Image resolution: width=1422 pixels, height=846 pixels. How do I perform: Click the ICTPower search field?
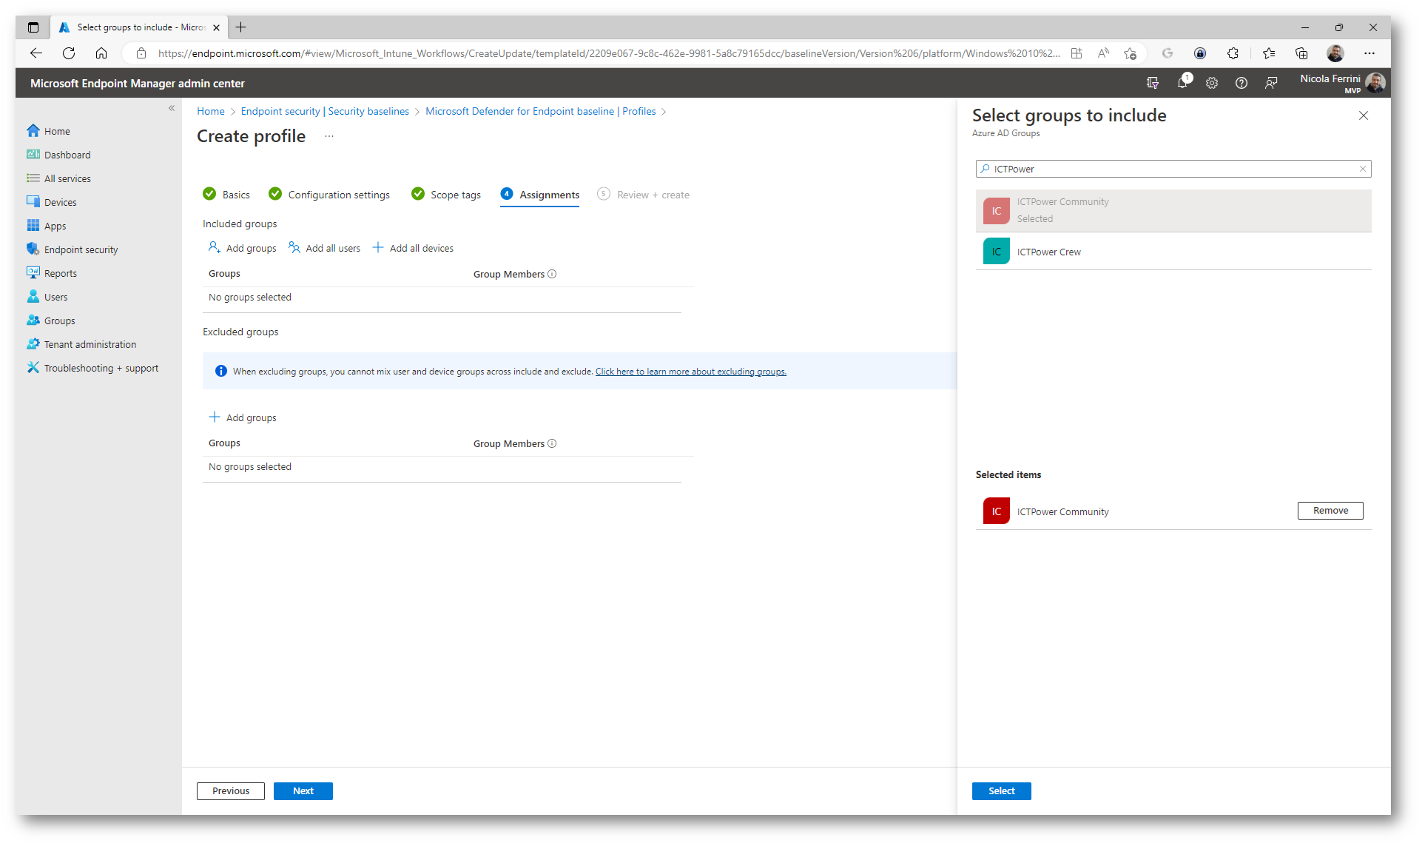[1173, 169]
